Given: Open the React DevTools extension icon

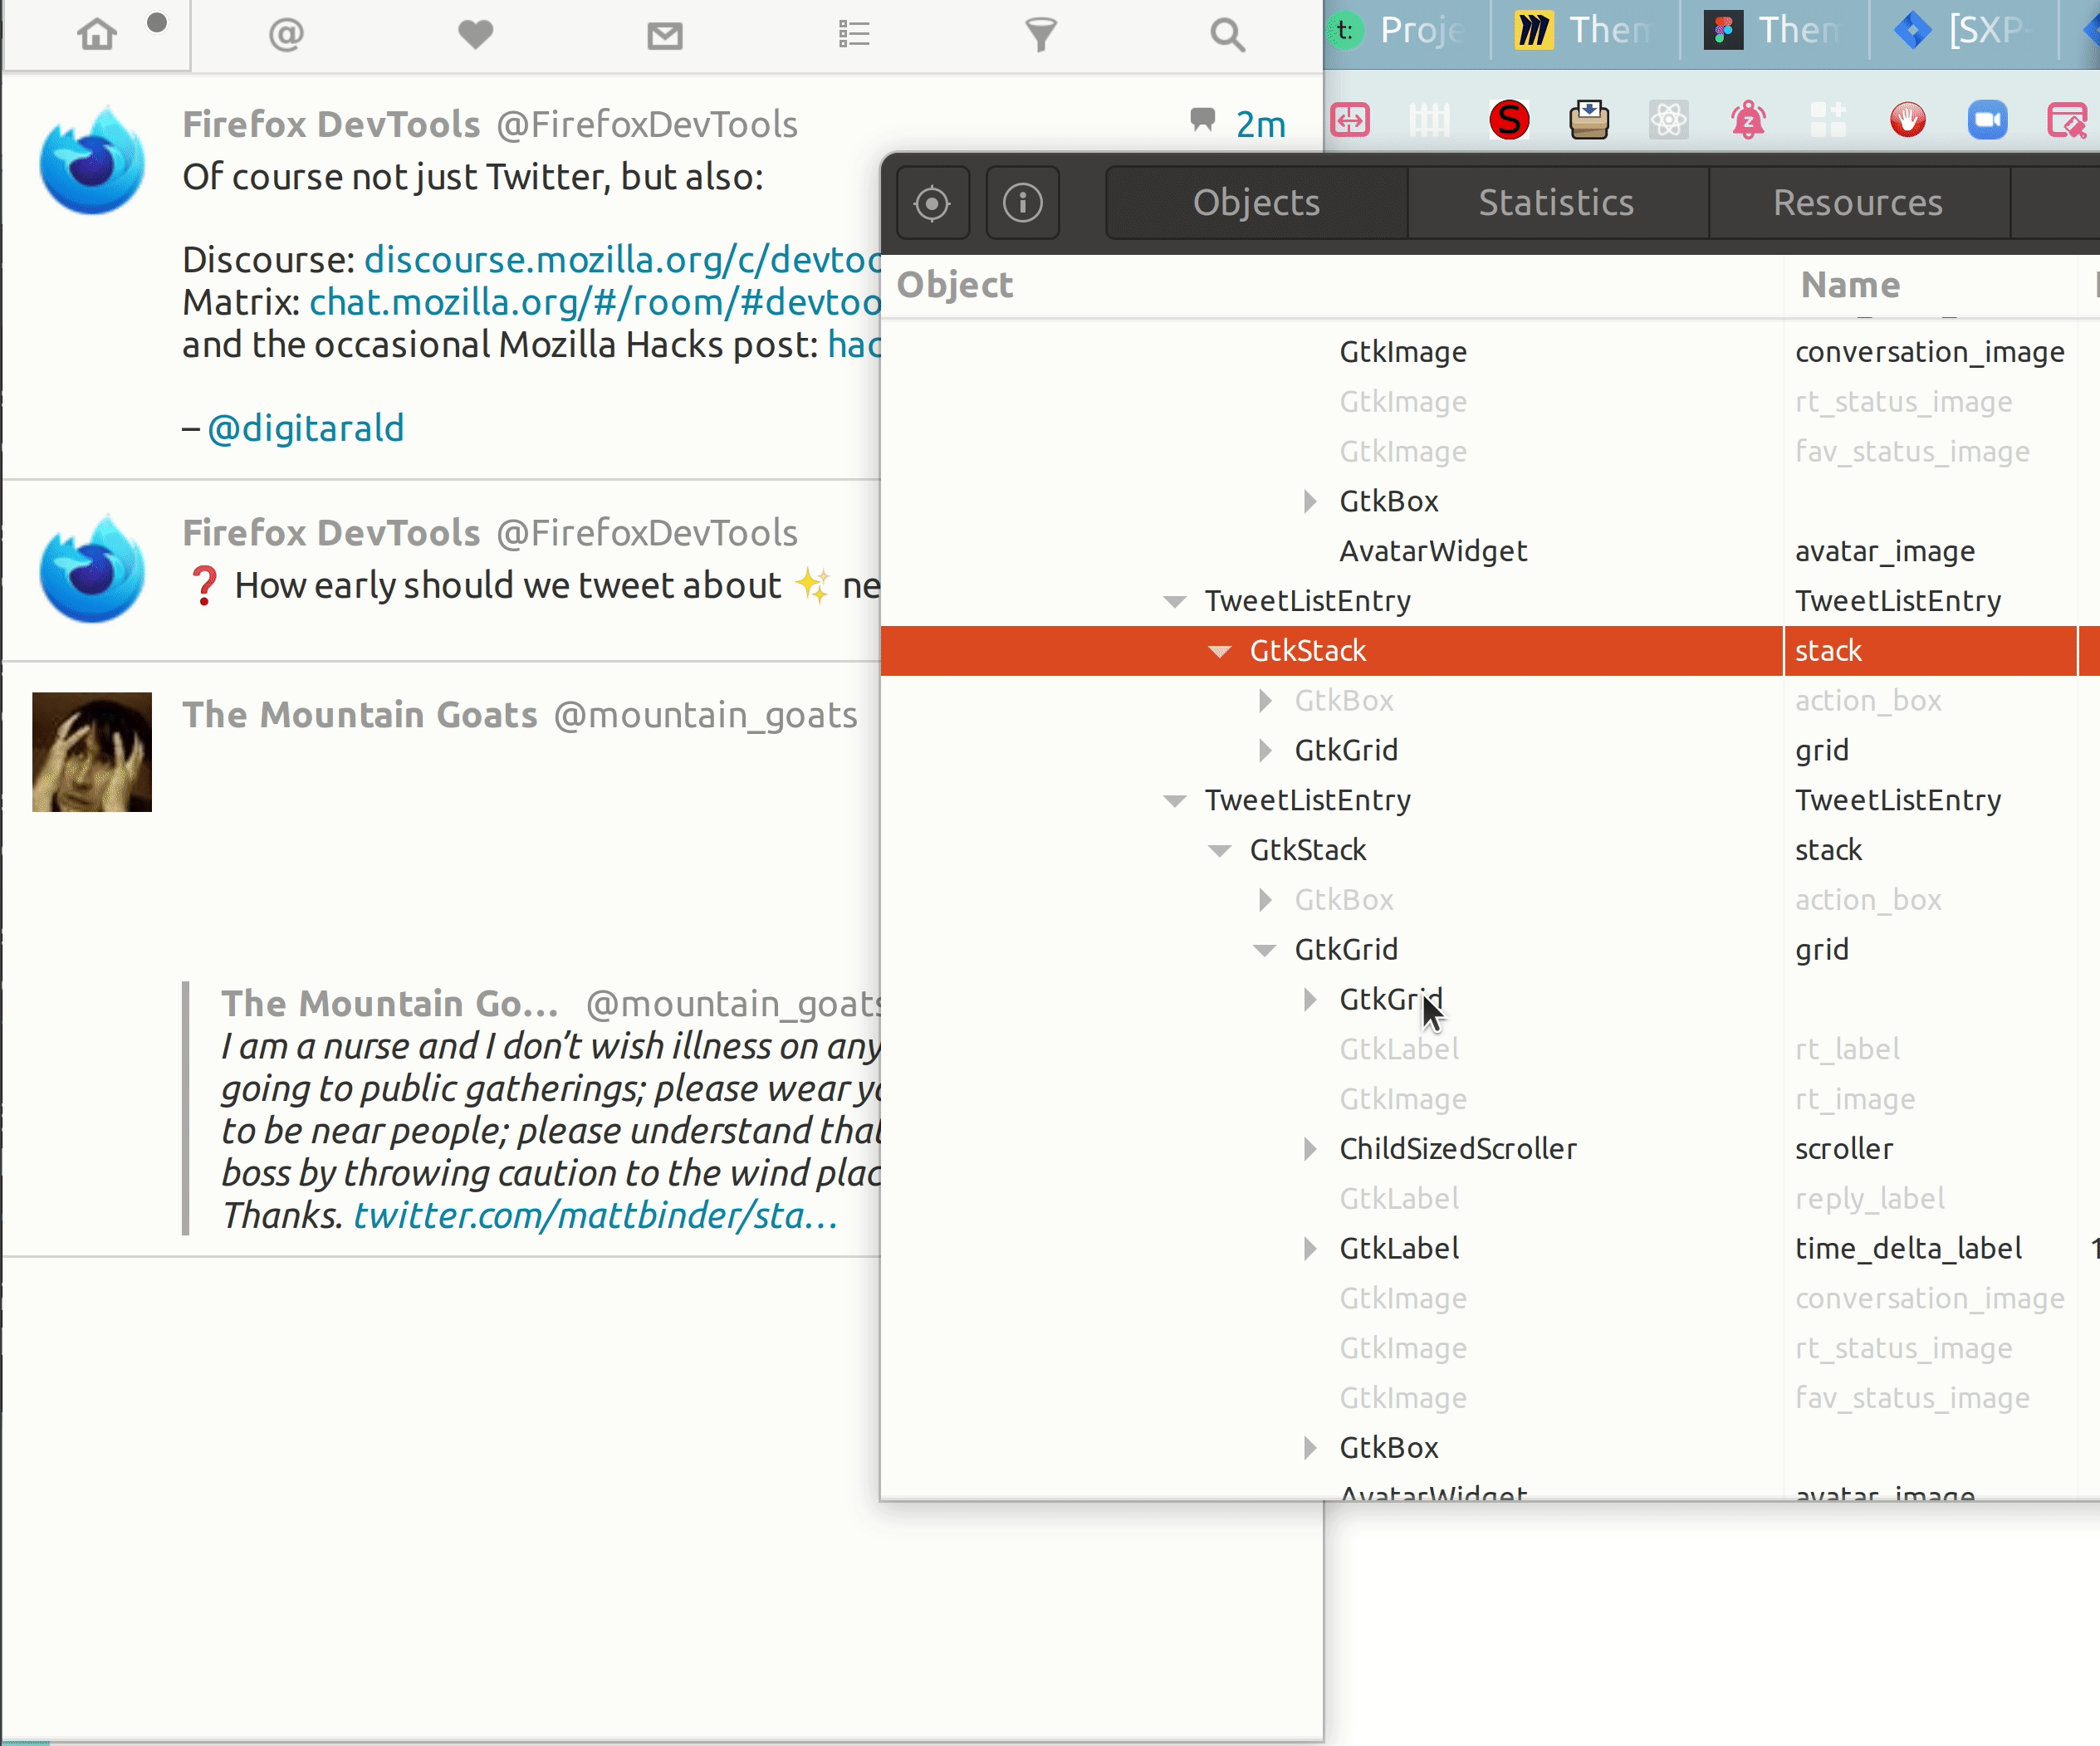Looking at the screenshot, I should [x=1668, y=120].
